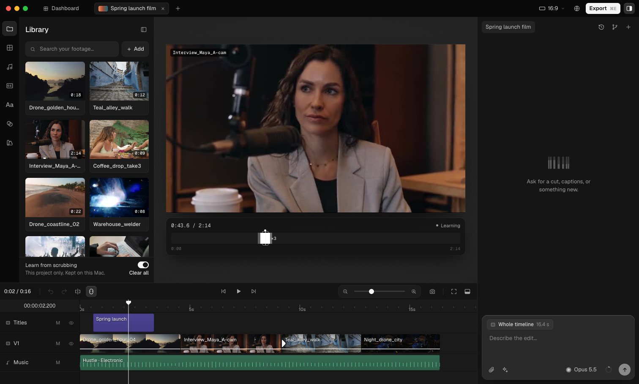Mute the Music track
This screenshot has height=384, width=639.
58,362
